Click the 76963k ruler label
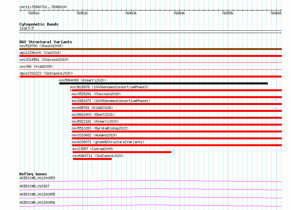 pyautogui.click(x=131, y=13)
